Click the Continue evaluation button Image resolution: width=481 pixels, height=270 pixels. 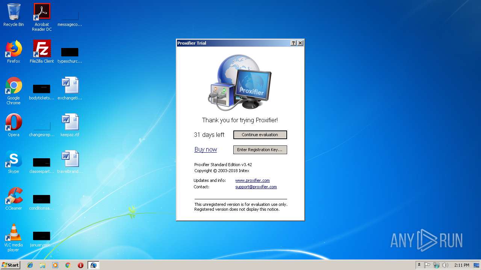[x=260, y=135]
